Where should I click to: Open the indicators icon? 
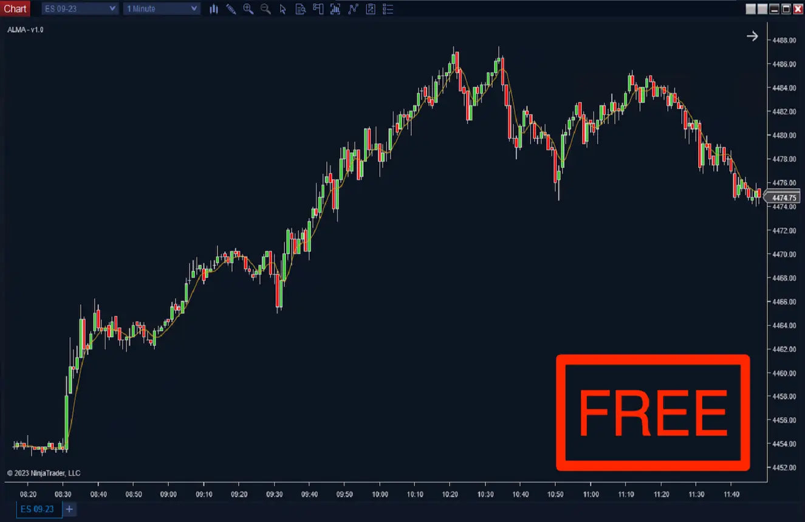point(335,9)
